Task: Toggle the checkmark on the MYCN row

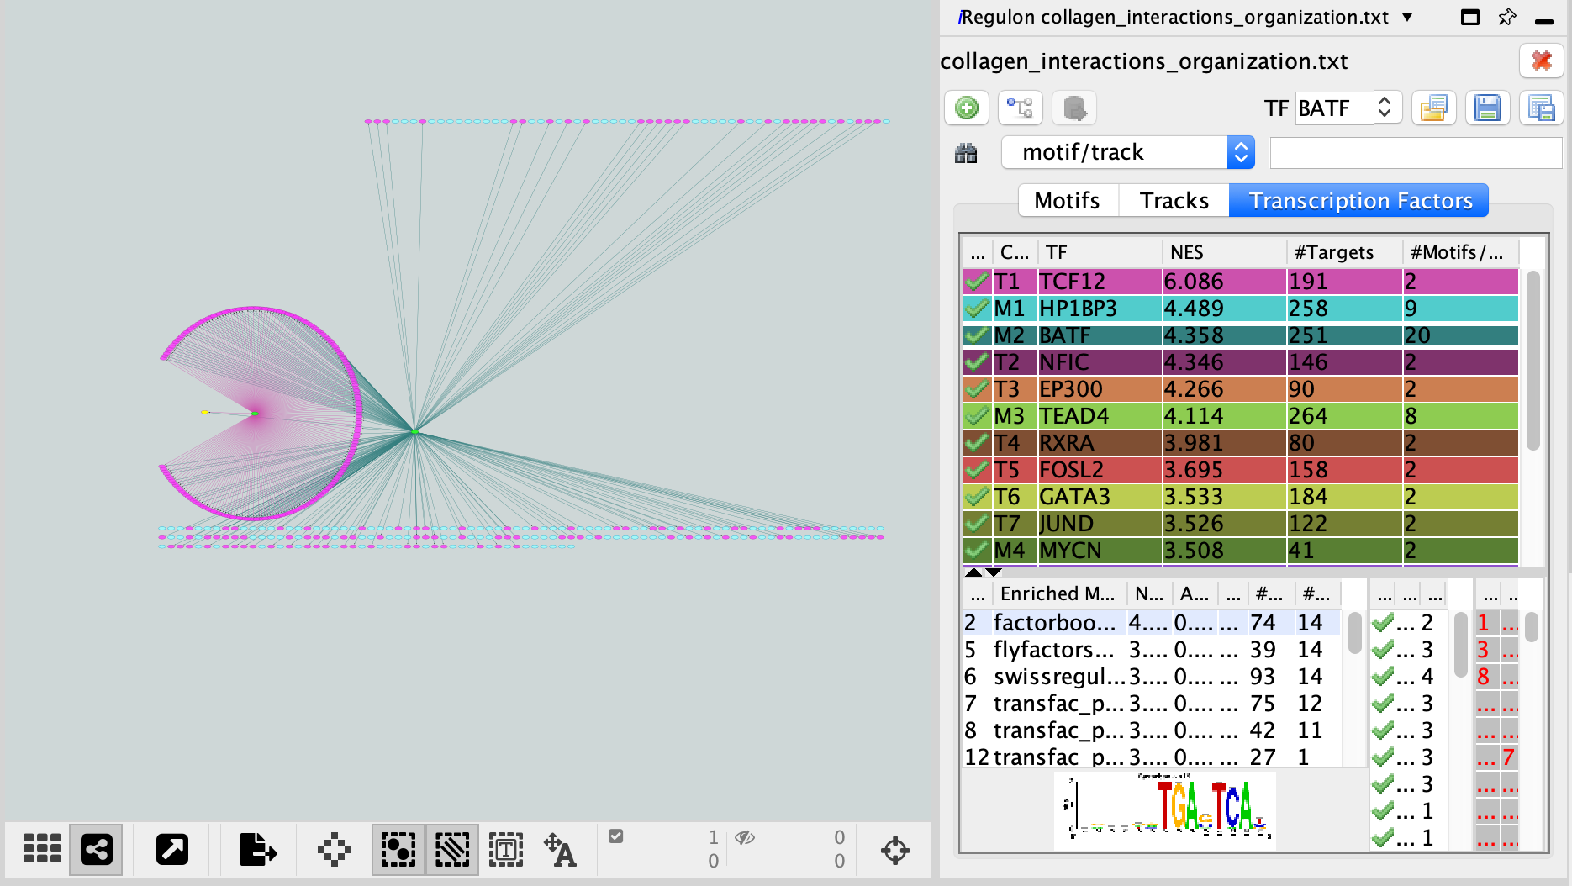Action: [x=977, y=550]
